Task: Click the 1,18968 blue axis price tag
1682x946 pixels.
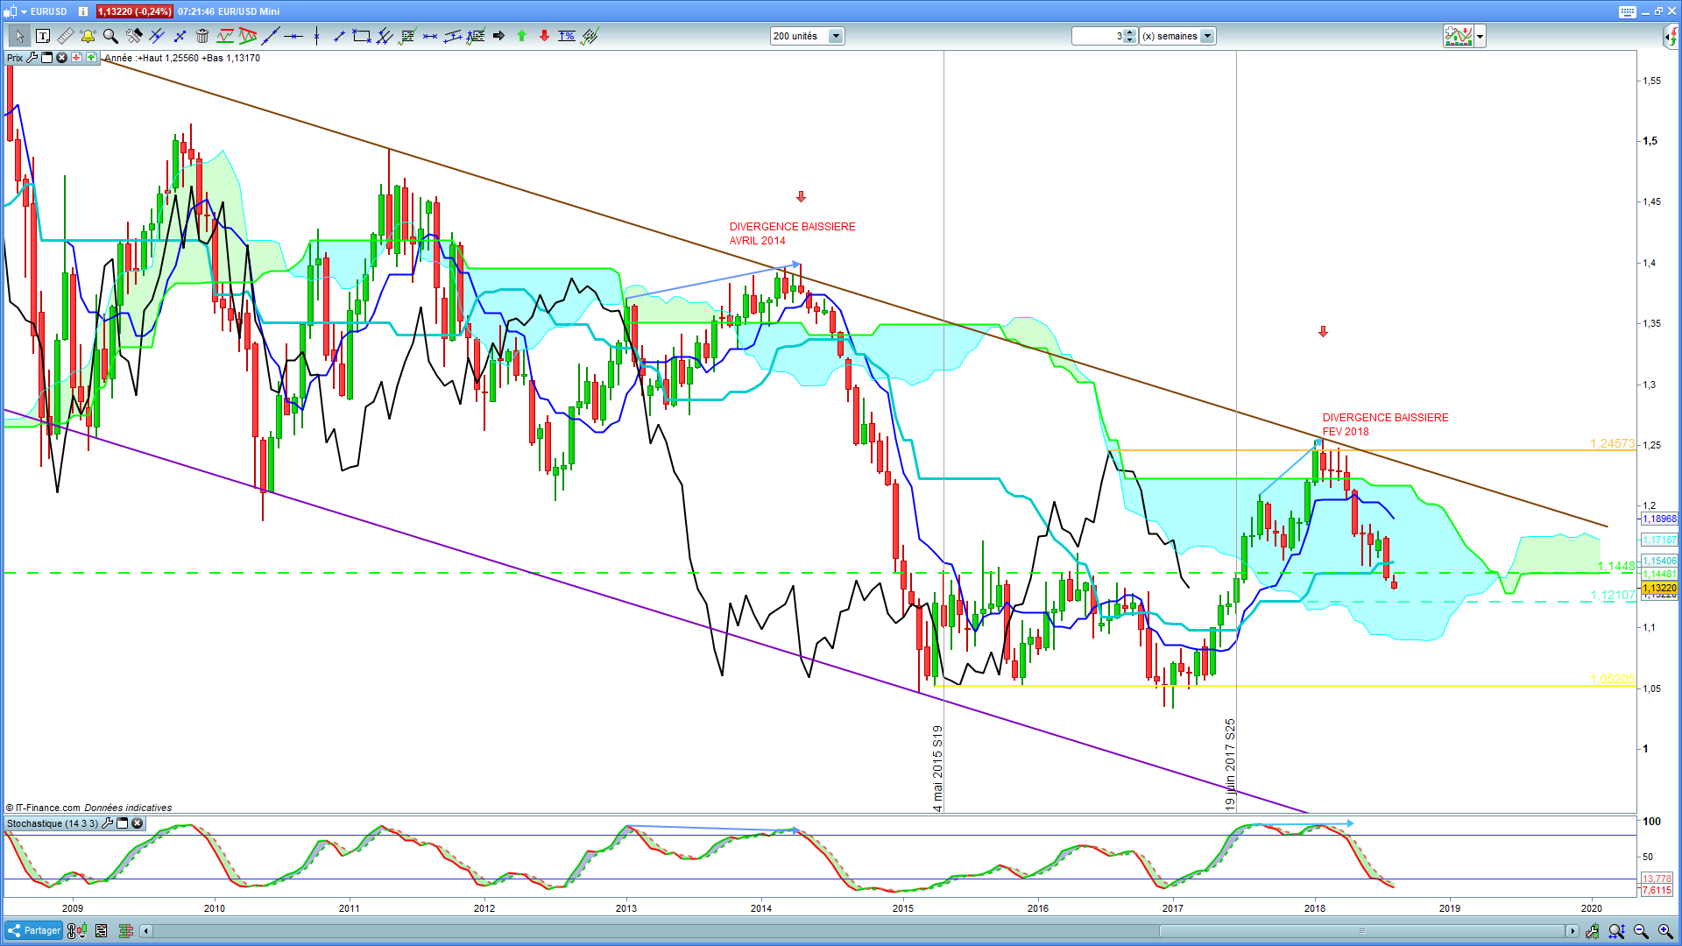Action: tap(1659, 519)
